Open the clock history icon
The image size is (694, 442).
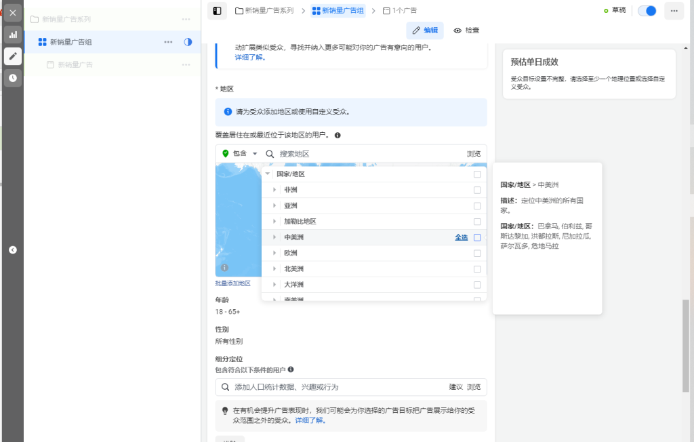[13, 78]
